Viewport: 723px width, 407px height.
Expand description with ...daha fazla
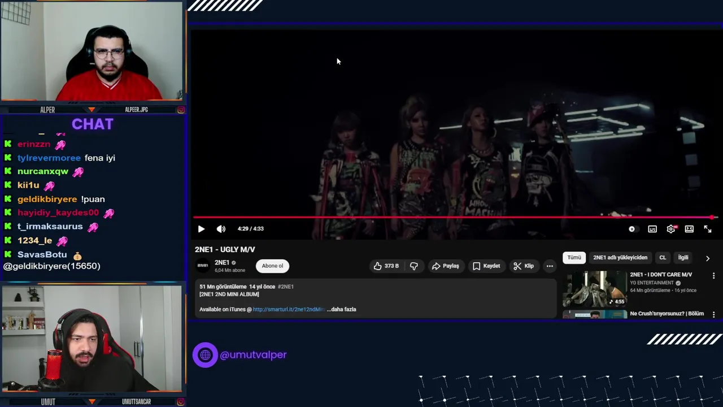point(341,309)
